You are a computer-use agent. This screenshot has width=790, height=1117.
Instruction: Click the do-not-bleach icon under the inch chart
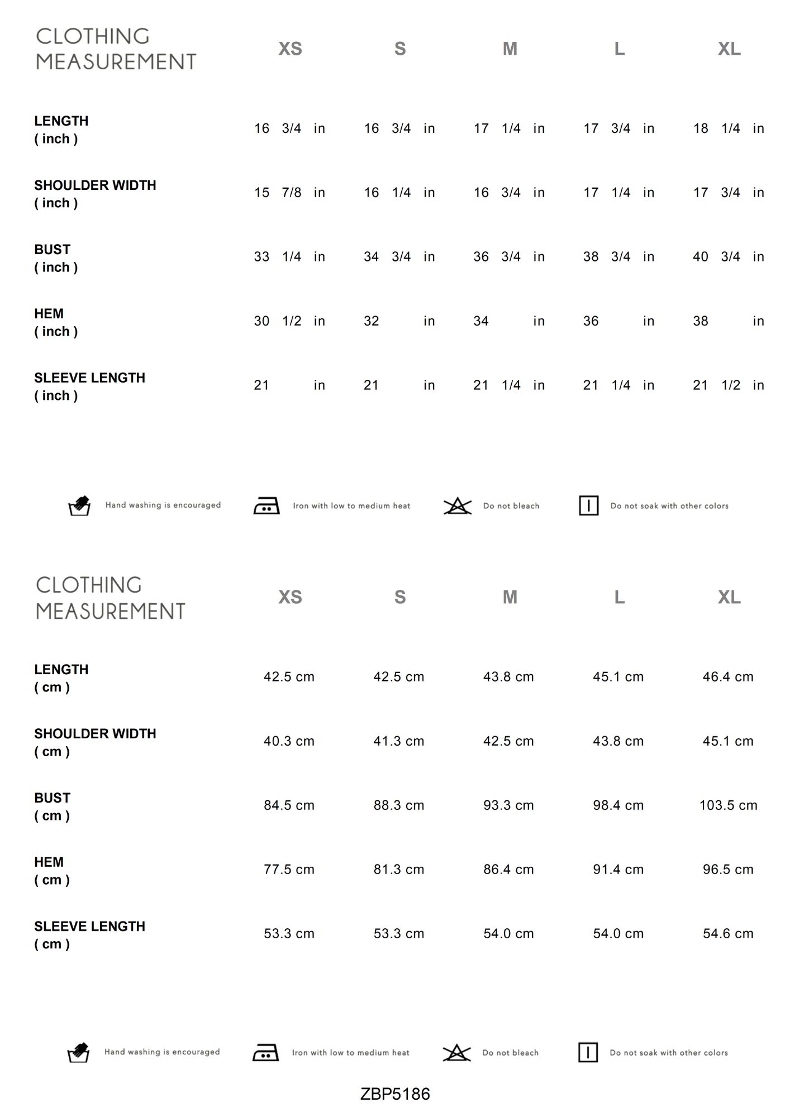coord(458,506)
